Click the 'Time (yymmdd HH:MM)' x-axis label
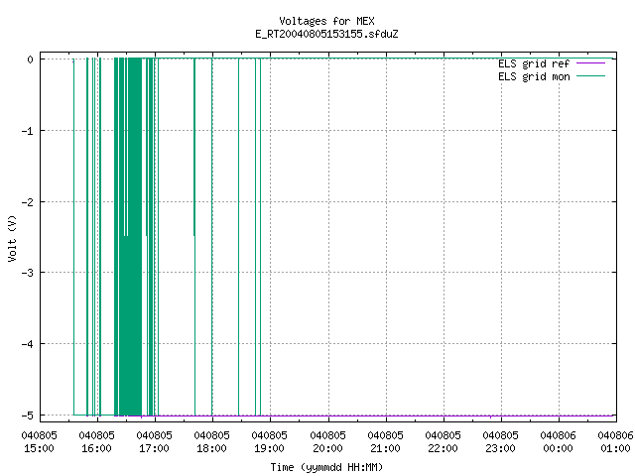This screenshot has width=635, height=476. coord(326,467)
